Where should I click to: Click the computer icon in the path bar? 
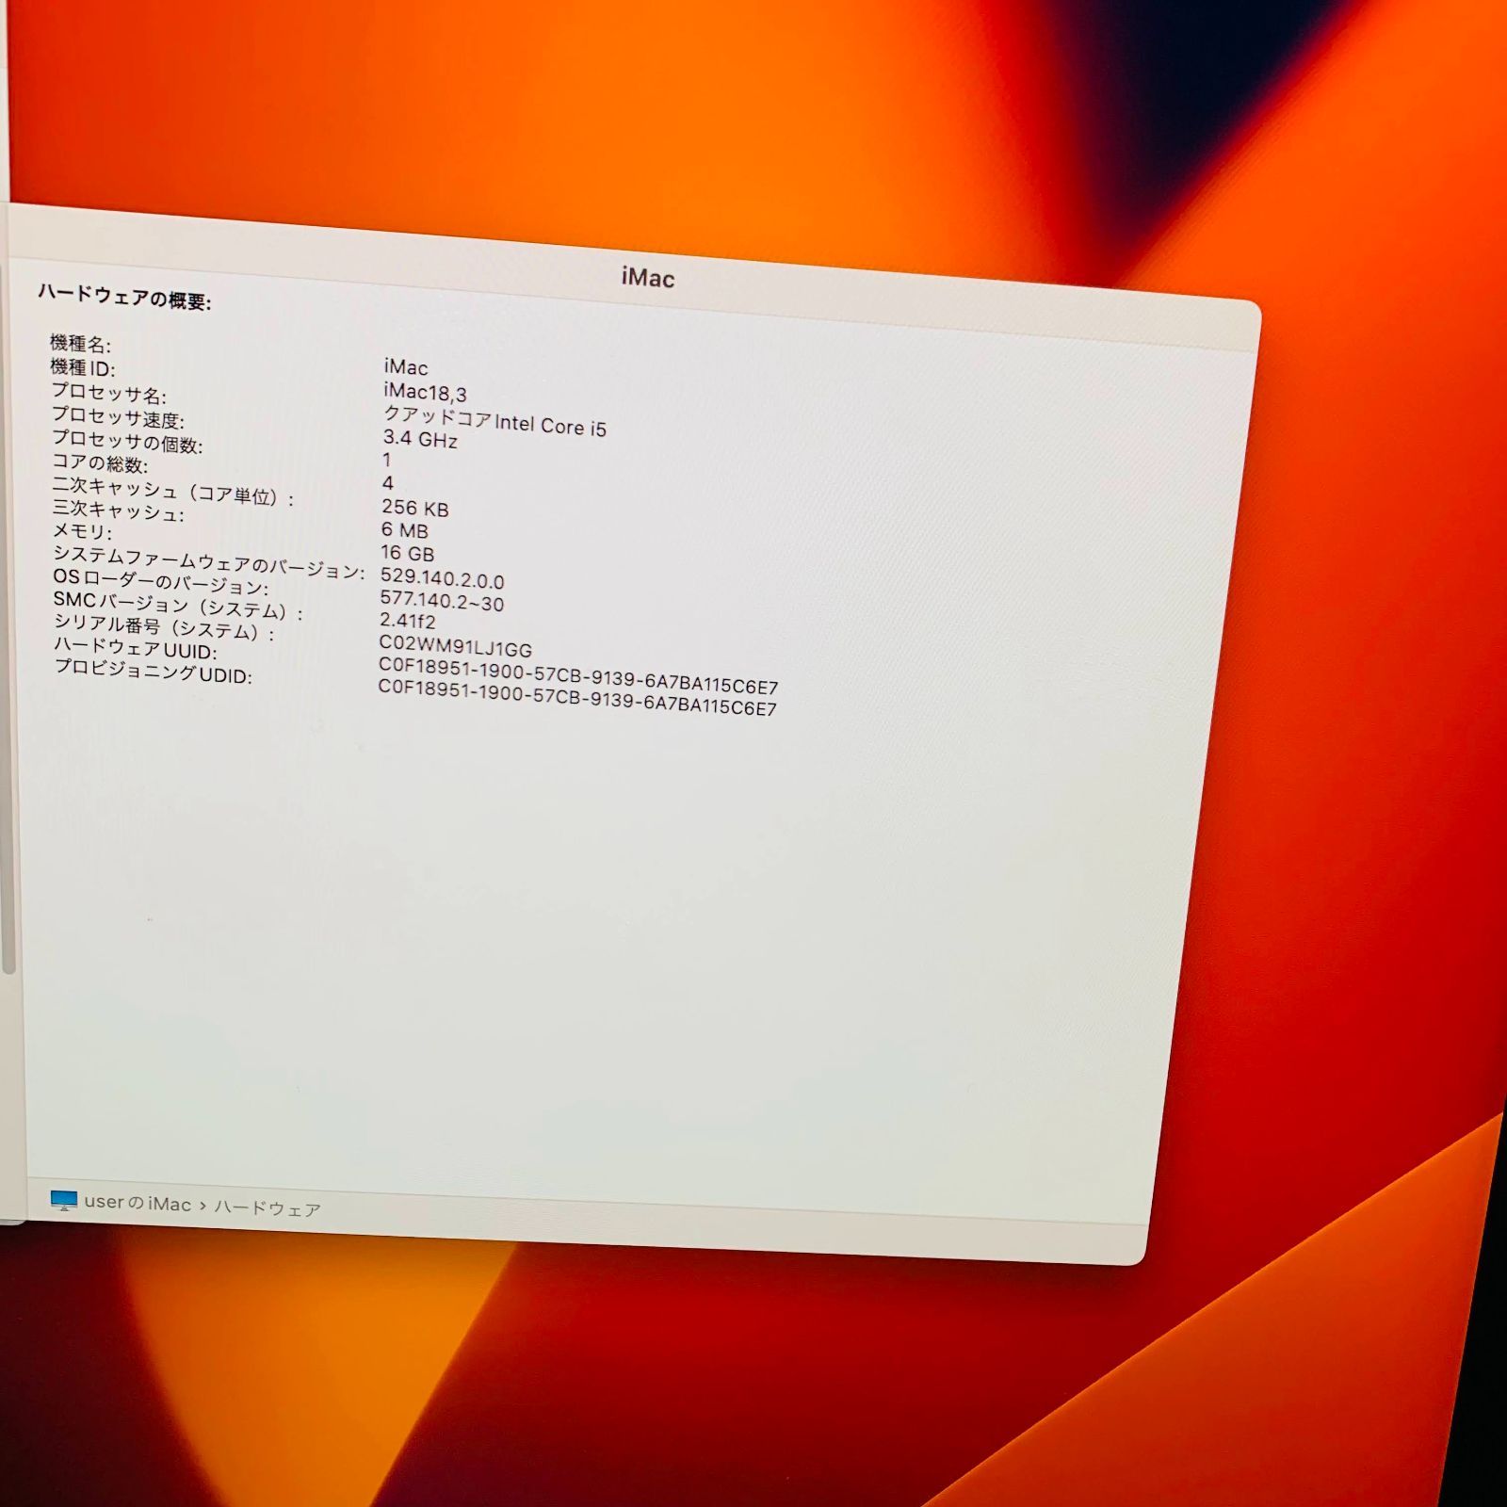[63, 1200]
